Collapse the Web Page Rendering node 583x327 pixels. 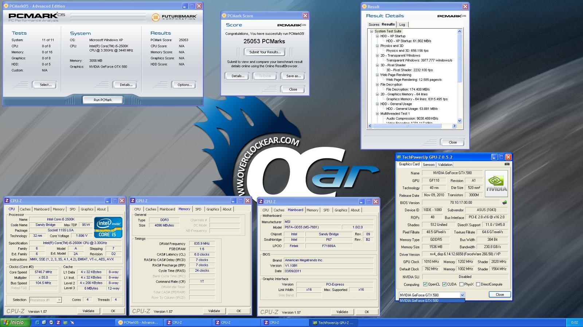[377, 75]
